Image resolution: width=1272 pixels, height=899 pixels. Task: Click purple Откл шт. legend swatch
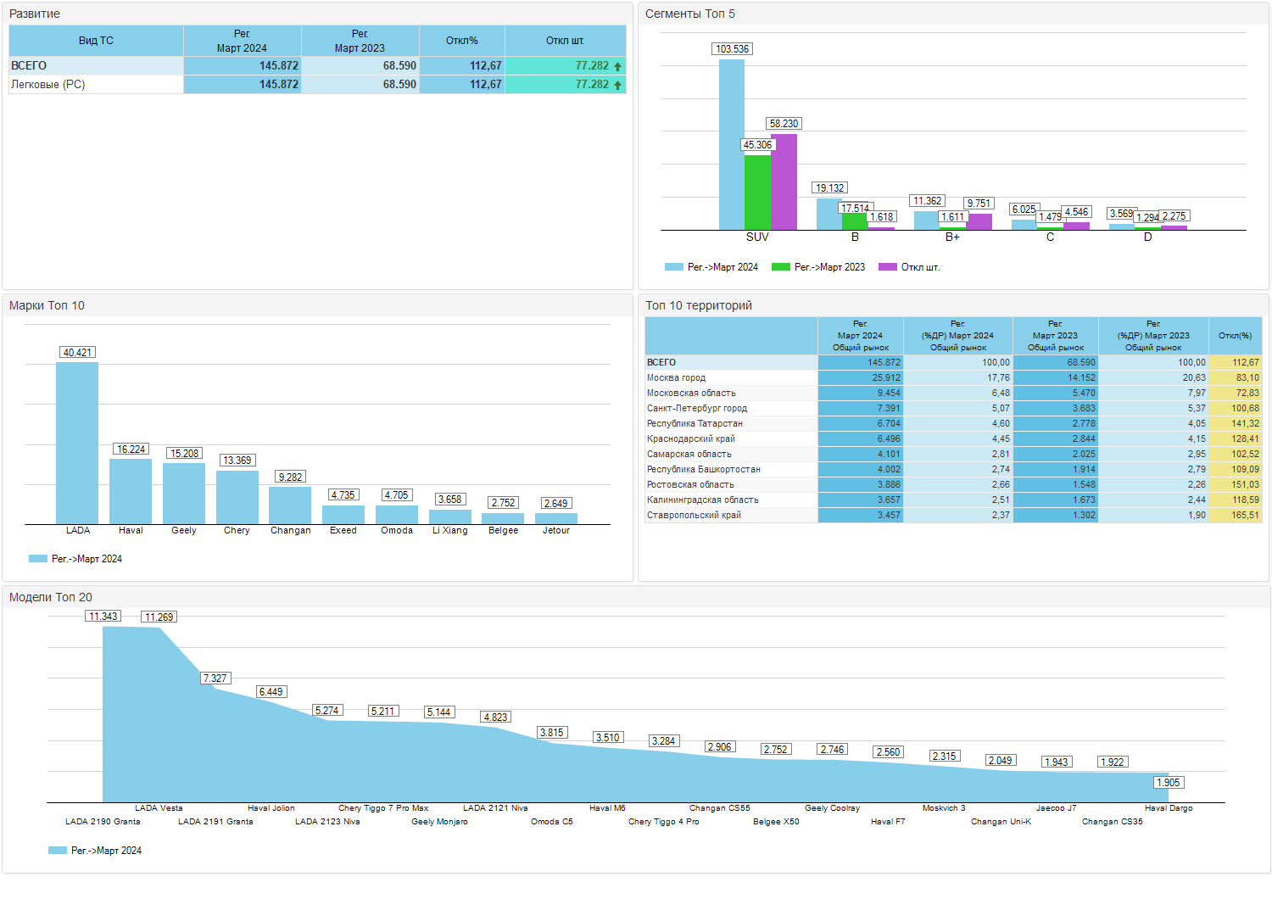click(x=888, y=267)
